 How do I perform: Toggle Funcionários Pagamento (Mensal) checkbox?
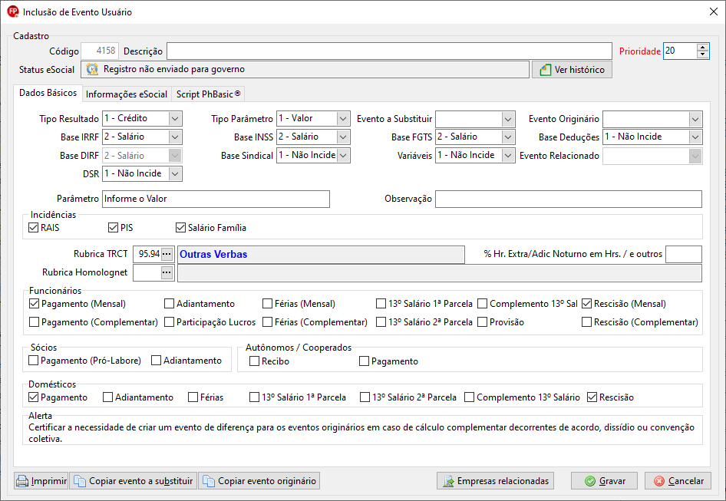34,304
